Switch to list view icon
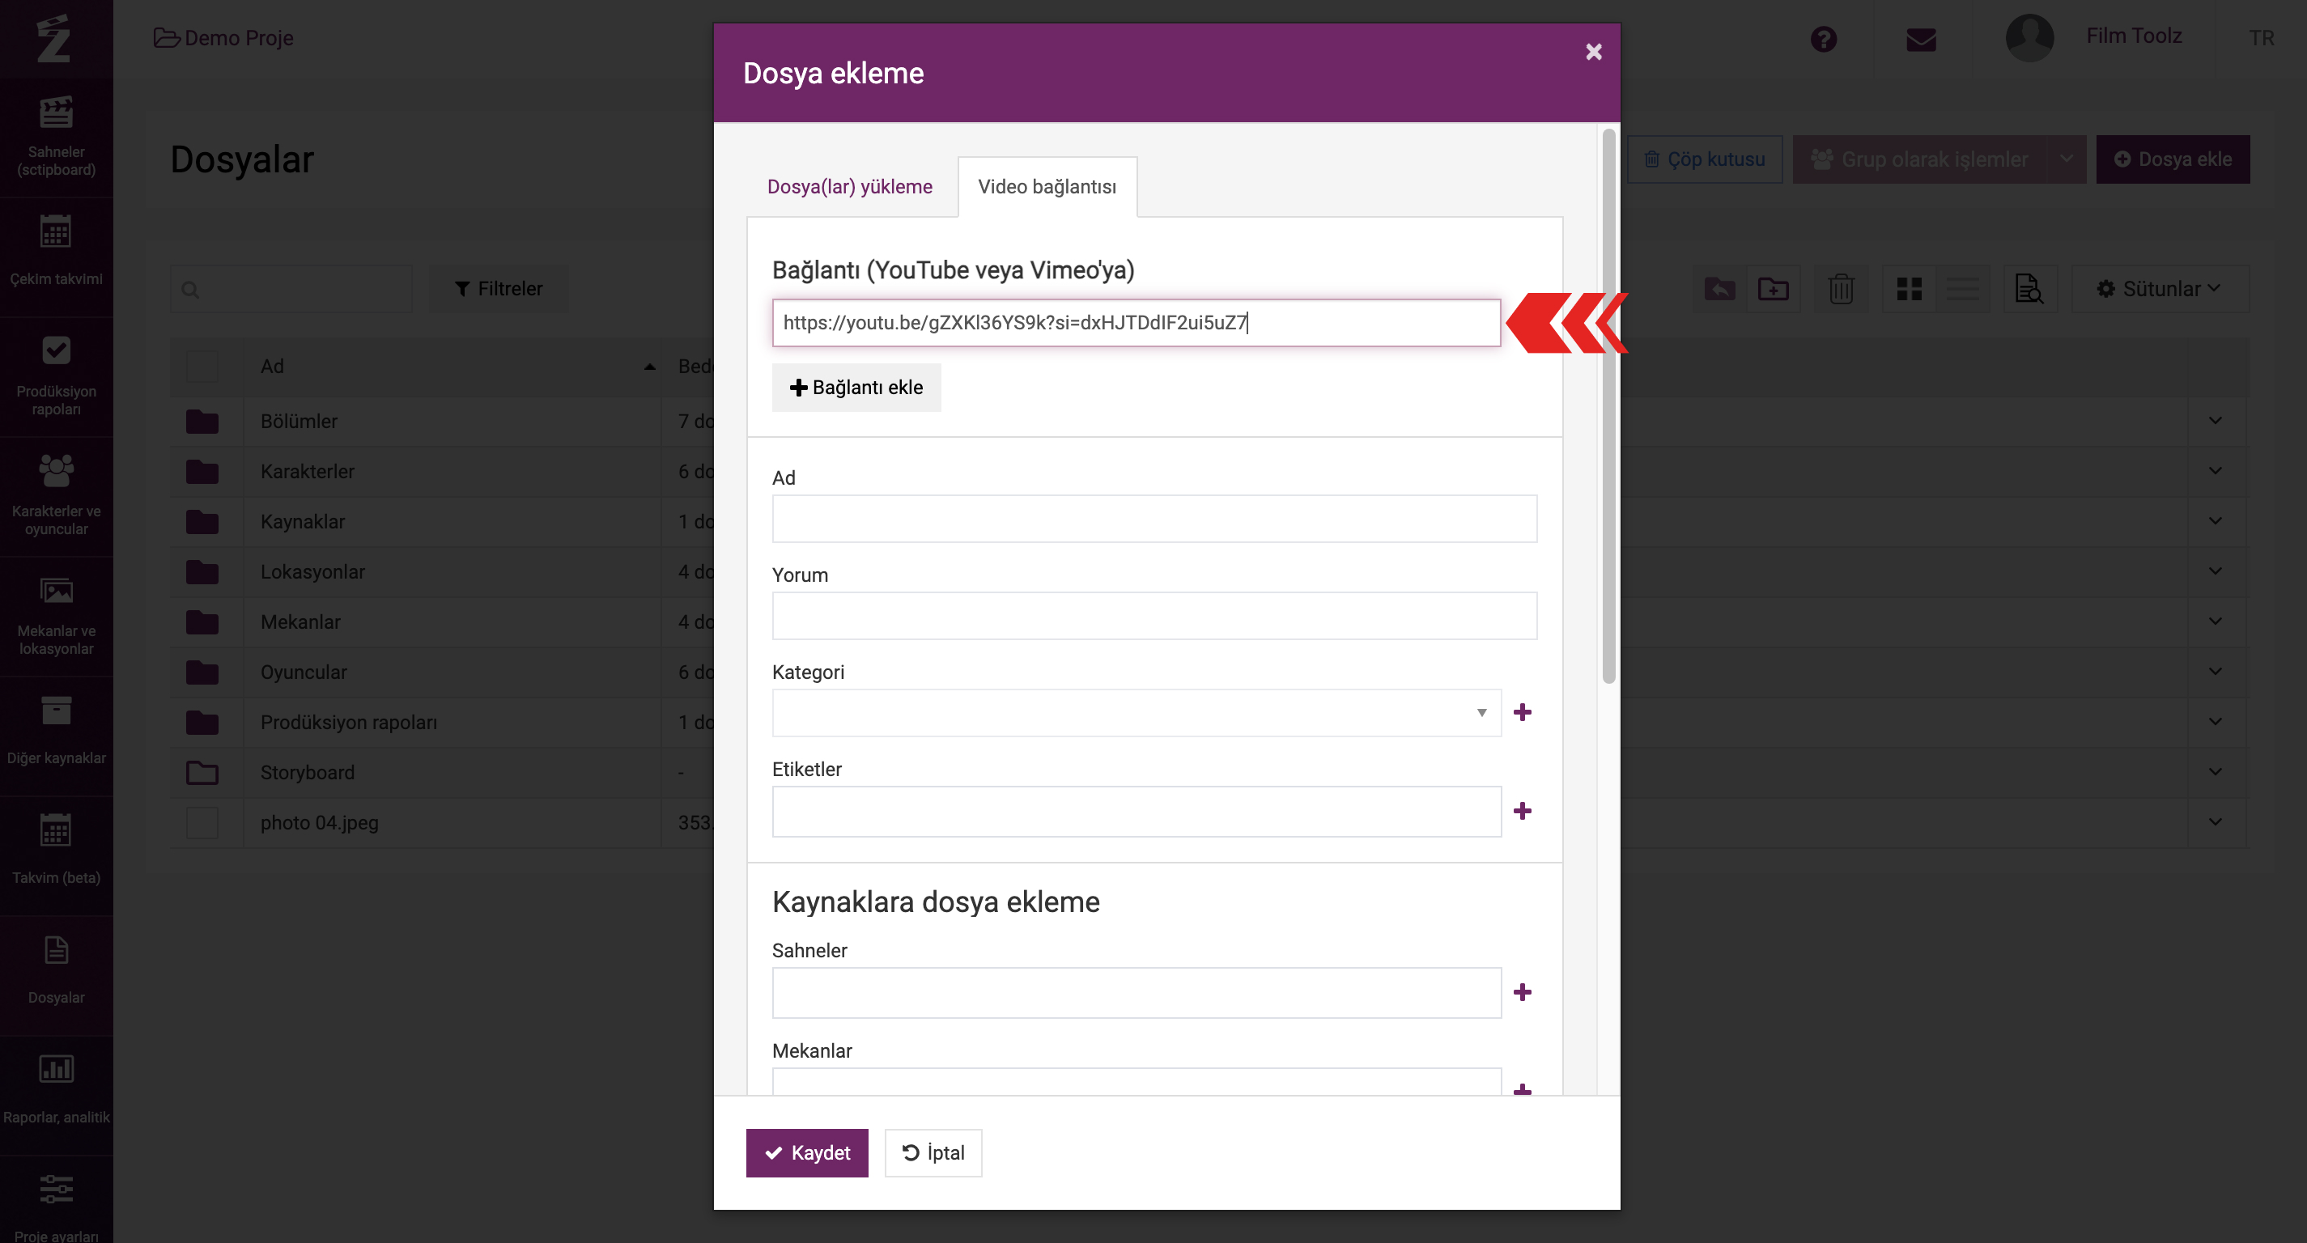2307x1243 pixels. [x=1963, y=289]
